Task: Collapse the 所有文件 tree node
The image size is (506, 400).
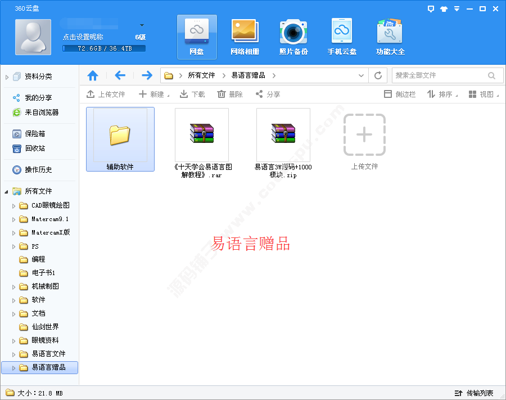Action: (x=6, y=192)
